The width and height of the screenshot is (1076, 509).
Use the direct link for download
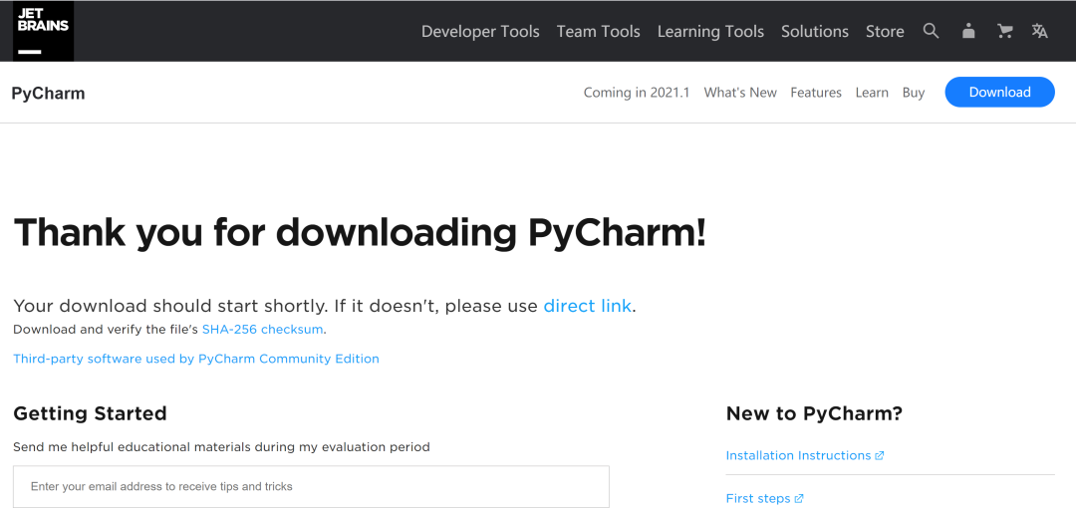(x=588, y=306)
